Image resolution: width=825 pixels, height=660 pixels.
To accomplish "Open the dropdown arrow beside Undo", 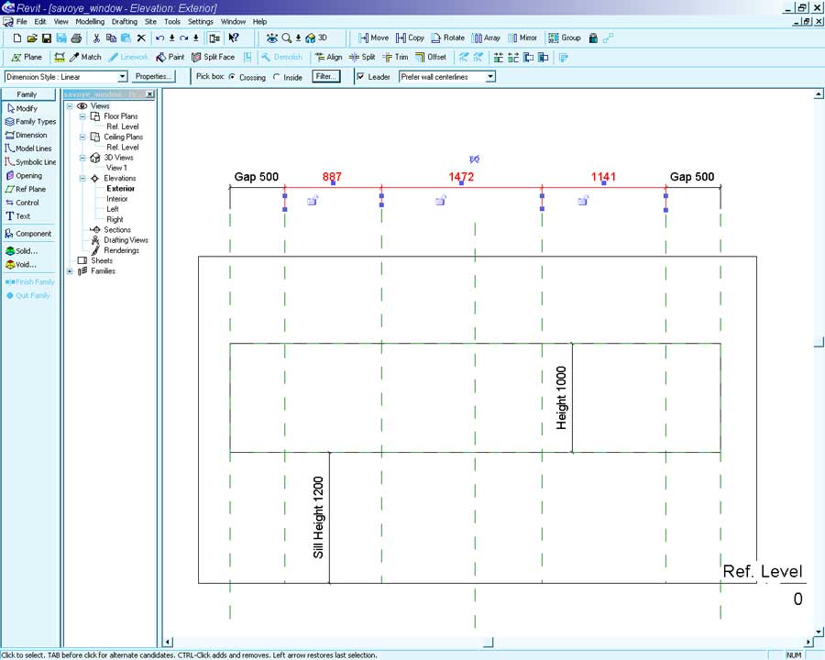I will pyautogui.click(x=171, y=38).
